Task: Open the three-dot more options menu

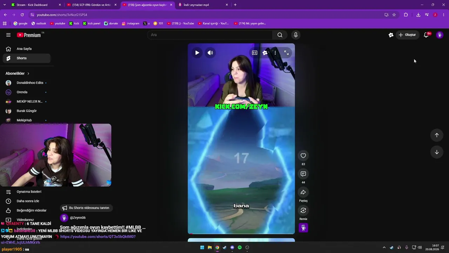Action: point(275,53)
